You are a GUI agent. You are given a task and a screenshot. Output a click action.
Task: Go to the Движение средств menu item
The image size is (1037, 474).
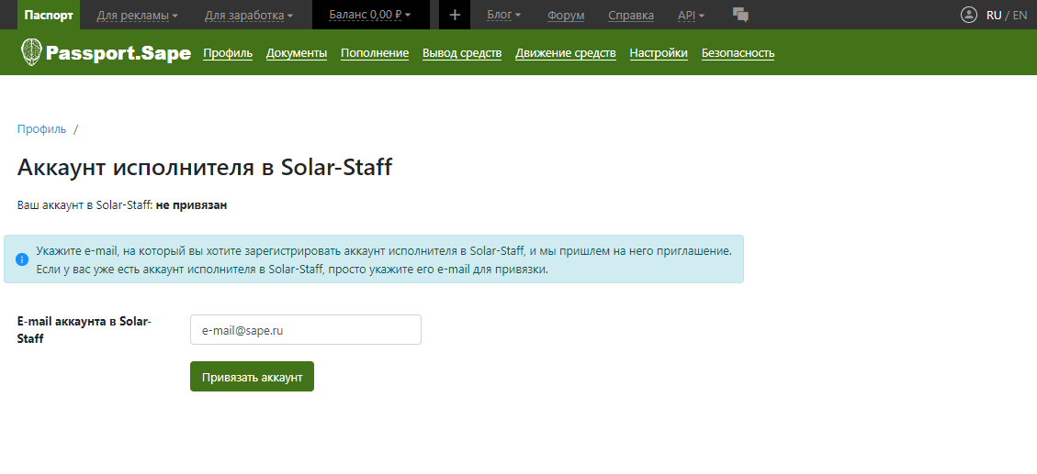pos(566,53)
